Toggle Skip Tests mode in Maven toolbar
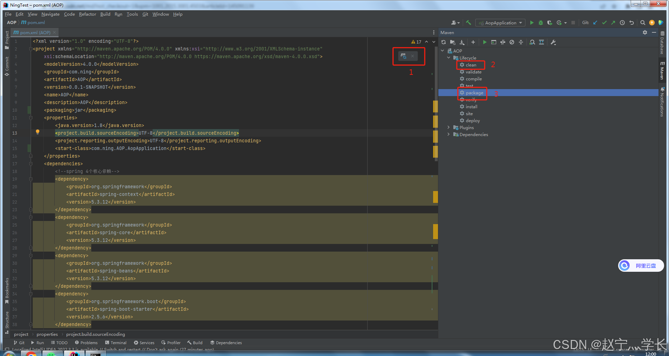Viewport: 669px width, 356px height. 512,42
